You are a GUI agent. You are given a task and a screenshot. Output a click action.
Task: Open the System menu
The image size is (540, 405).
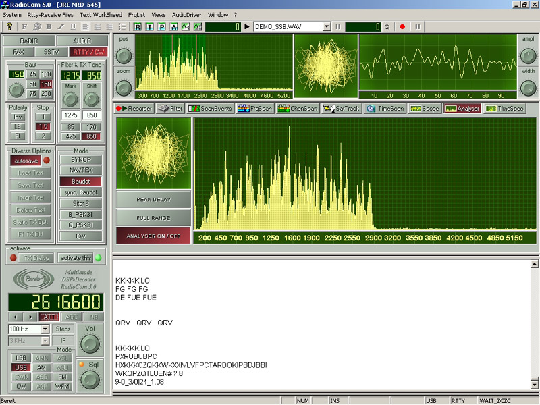coord(12,15)
